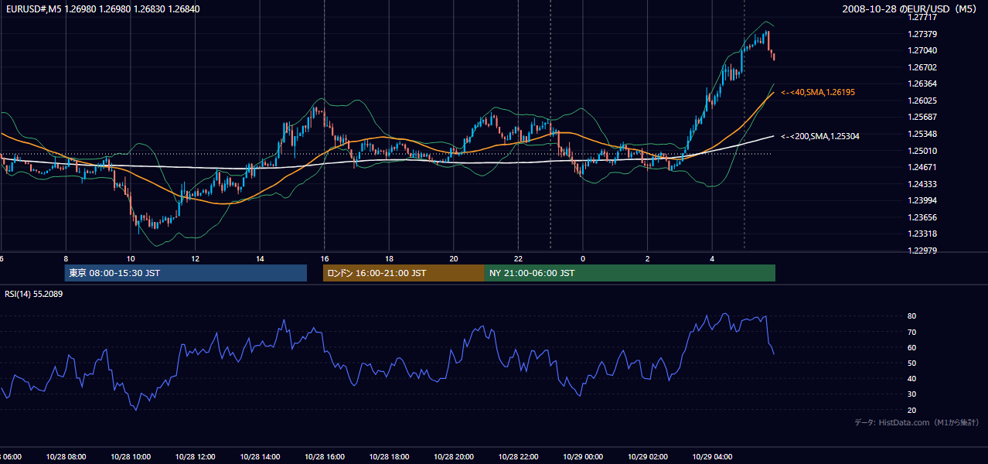Screen dimensions: 988x464
Task: Select the ロンドン 16:00-21:00 JST session bar
Action: (x=404, y=273)
